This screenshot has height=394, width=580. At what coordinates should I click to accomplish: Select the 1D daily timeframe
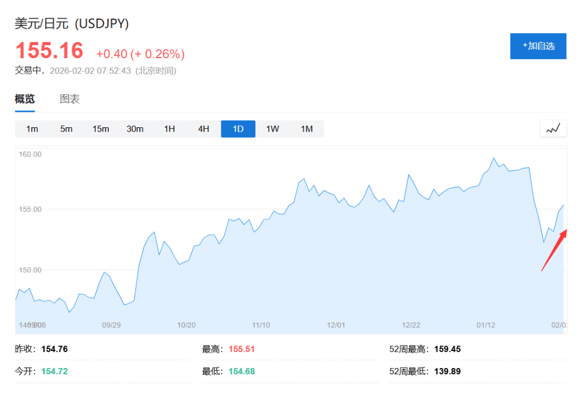tap(238, 129)
